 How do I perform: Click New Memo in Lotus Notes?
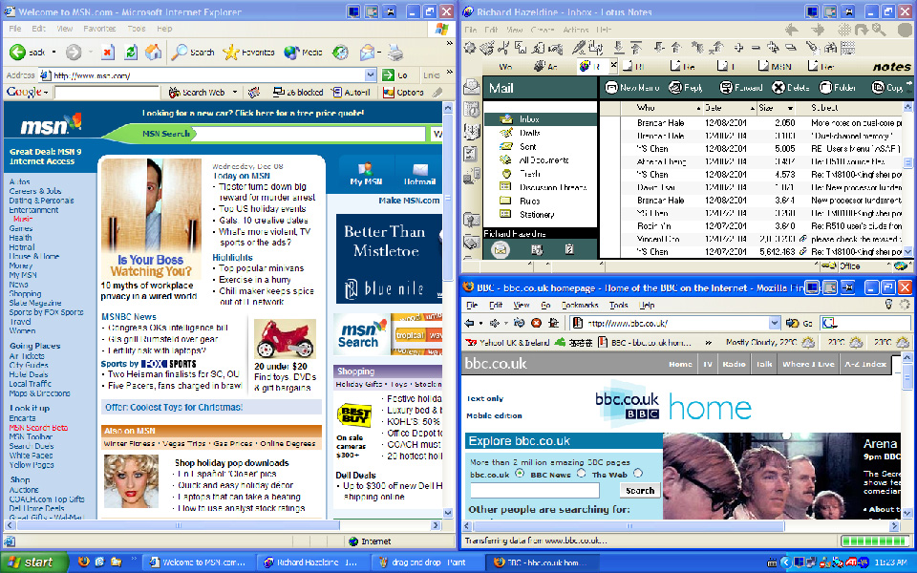click(x=632, y=88)
